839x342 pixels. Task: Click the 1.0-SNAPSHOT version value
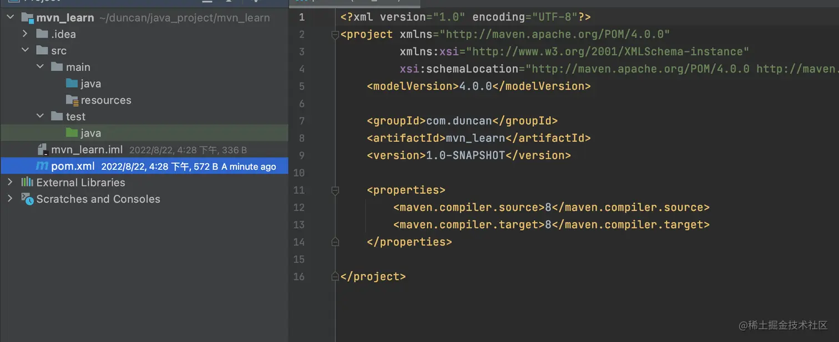pyautogui.click(x=466, y=156)
